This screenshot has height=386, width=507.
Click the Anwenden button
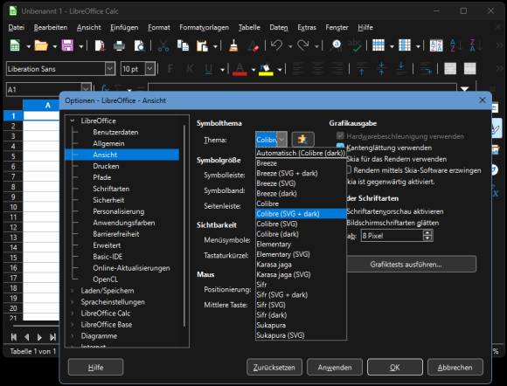coord(335,367)
